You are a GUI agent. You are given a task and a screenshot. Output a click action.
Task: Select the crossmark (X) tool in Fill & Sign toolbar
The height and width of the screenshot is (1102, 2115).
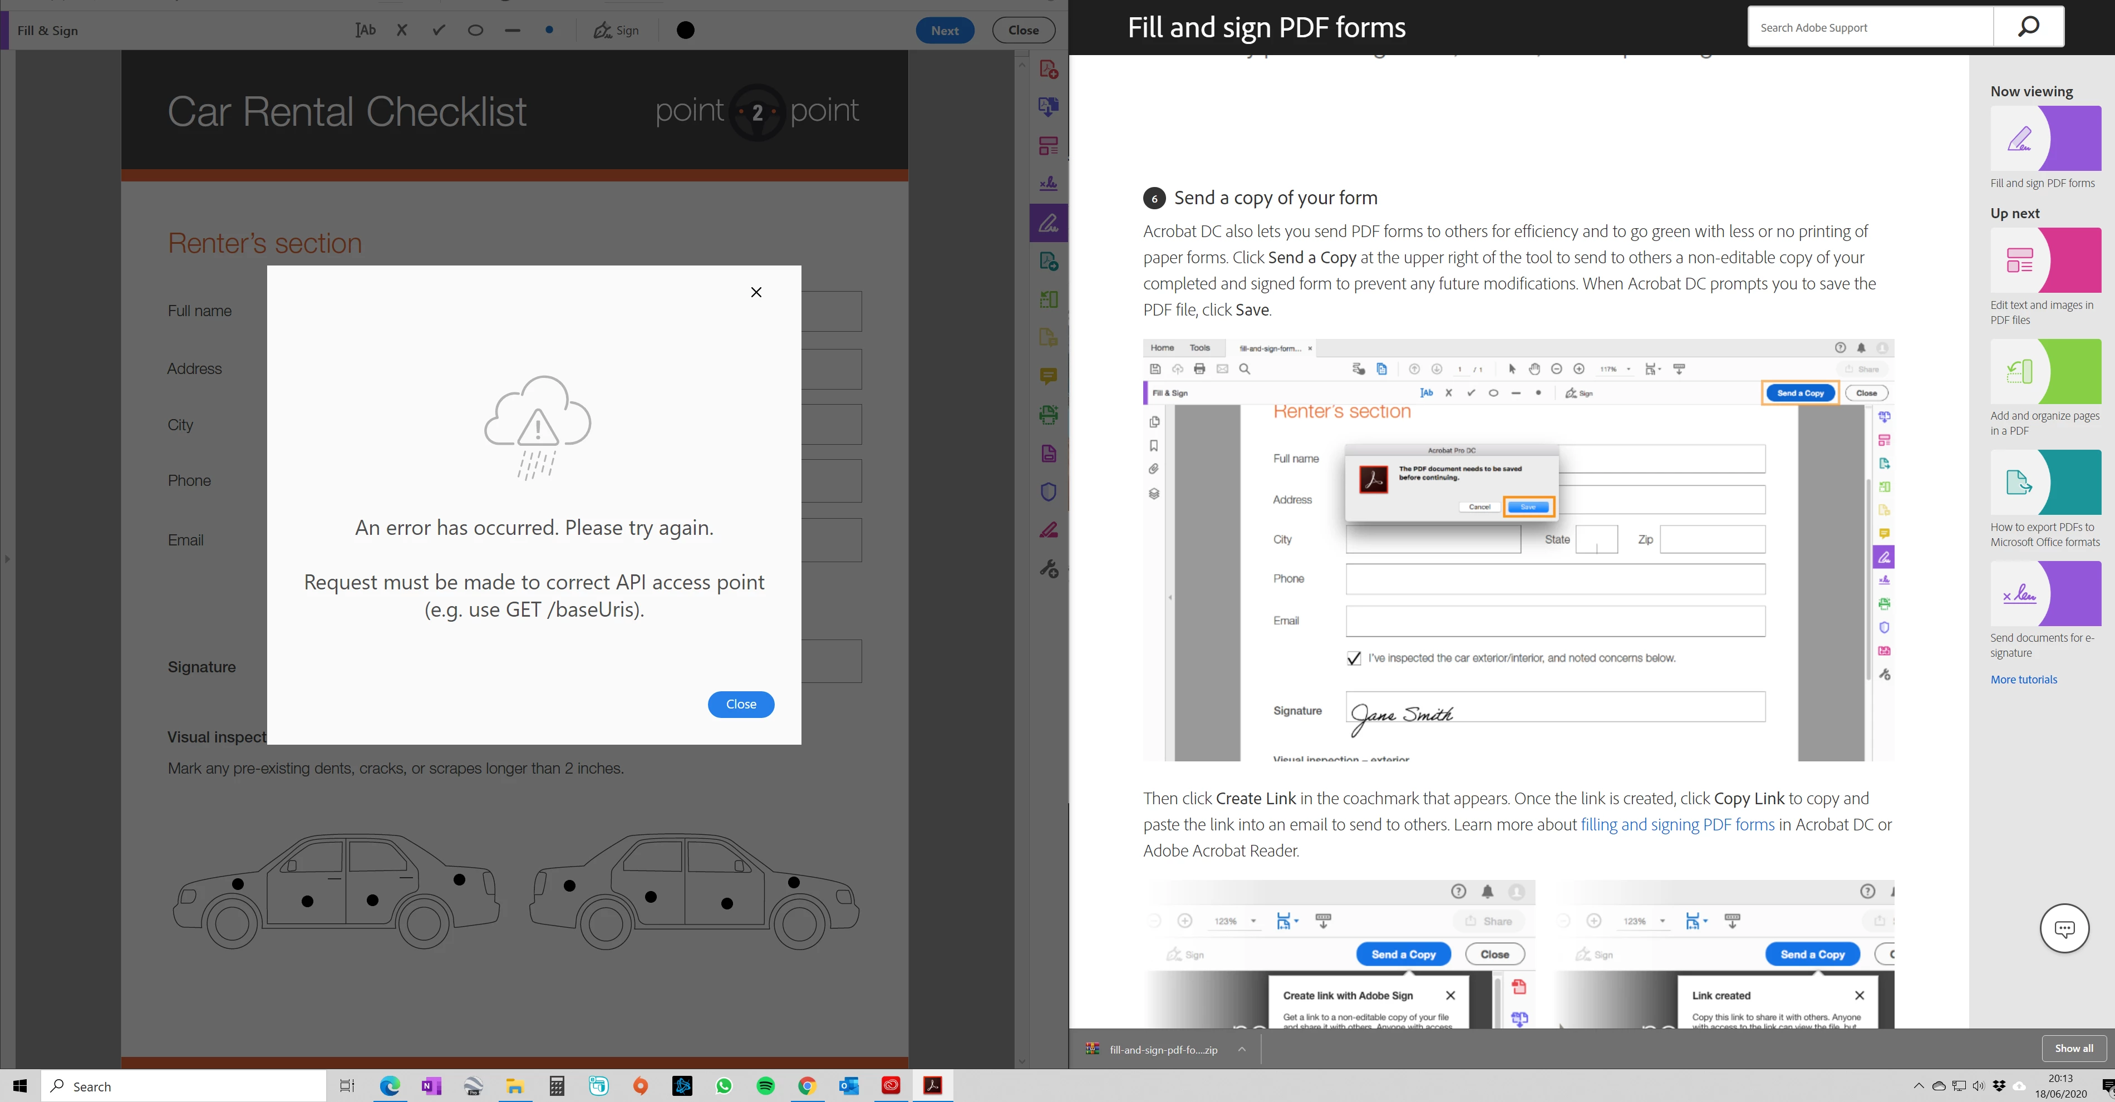(x=401, y=31)
